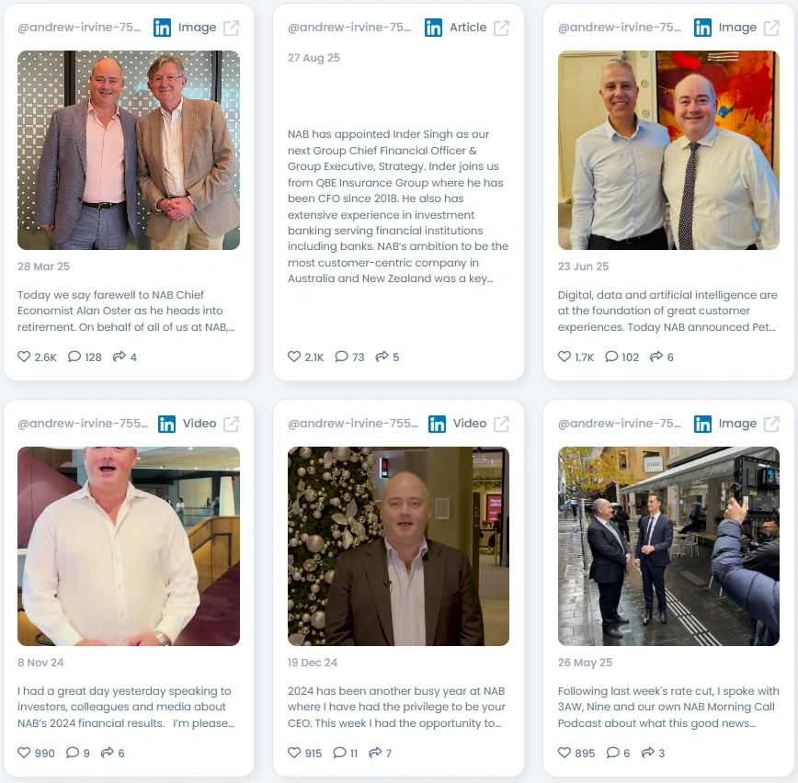Open external link on 26 May 25 post
This screenshot has height=783, width=798.
point(771,424)
